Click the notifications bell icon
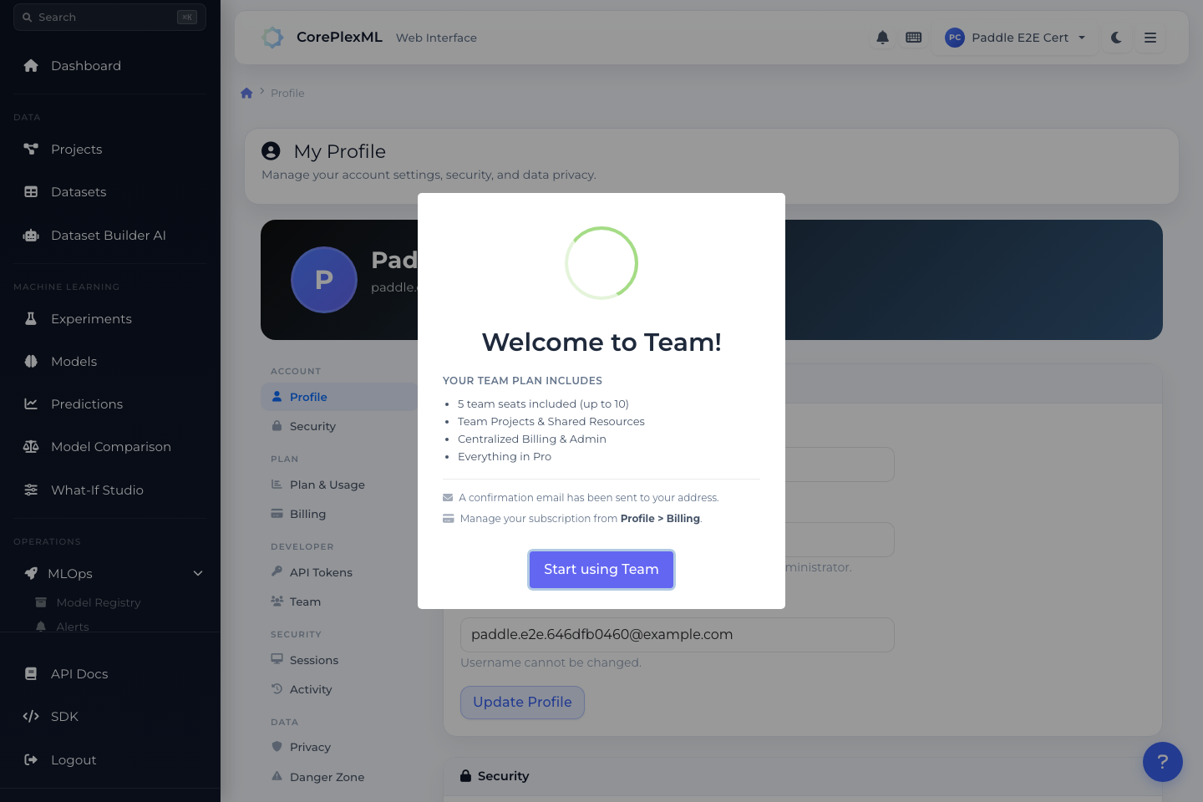 click(882, 38)
